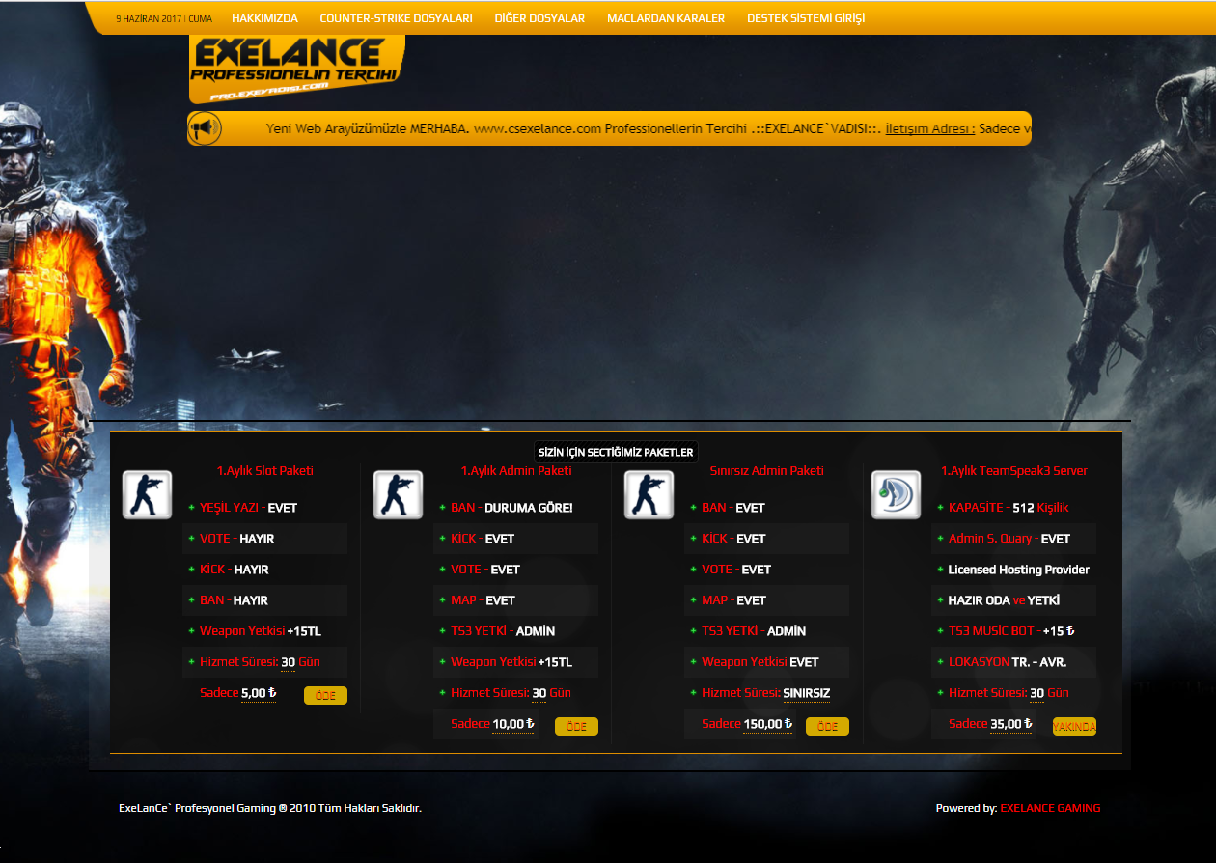Viewport: 1216px width, 863px height.
Task: Click KİCK - HAYIR row
Action: 264,570
